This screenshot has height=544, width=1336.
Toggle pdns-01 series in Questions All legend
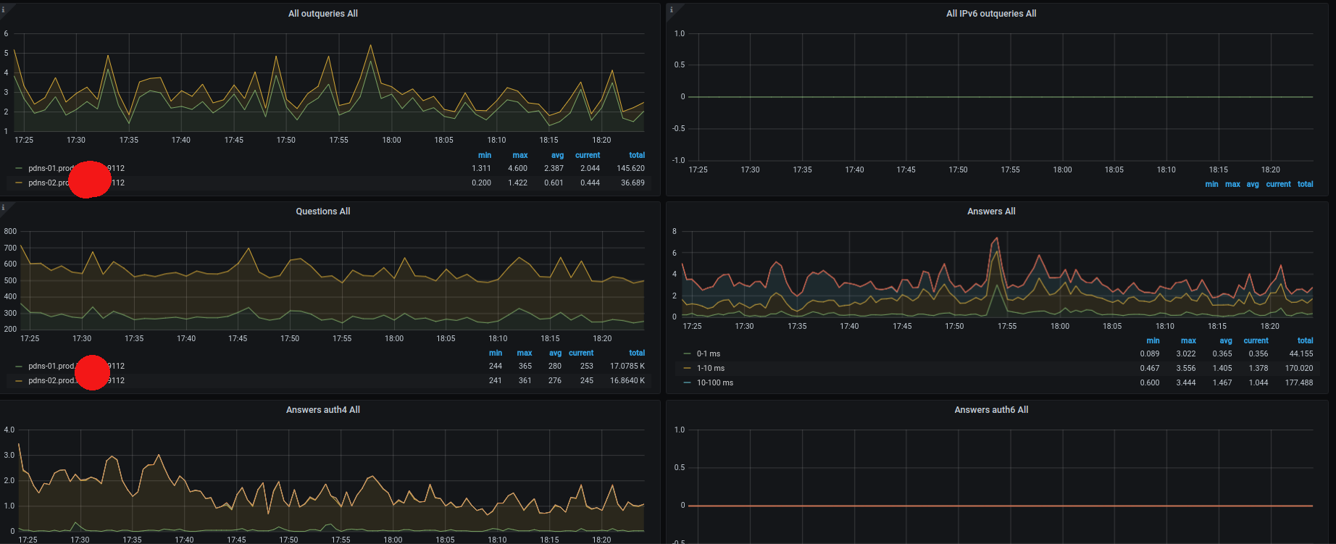click(76, 366)
